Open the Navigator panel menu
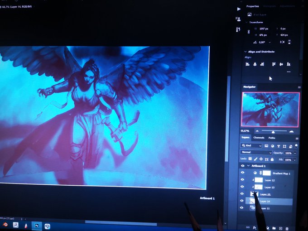Screen dimensions: 308x231 click(299, 87)
